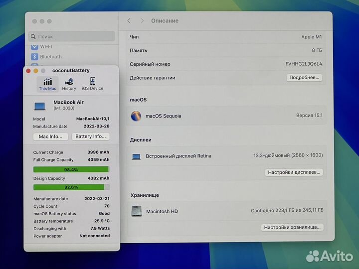Image resolution: width=359 pixels, height=269 pixels.
Task: Click model identifier MacBookAir10,1
Action: coord(93,119)
